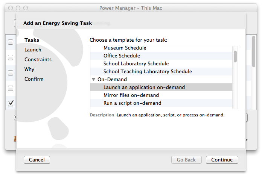Click the Continue button
The width and height of the screenshot is (262, 175).
point(222,160)
